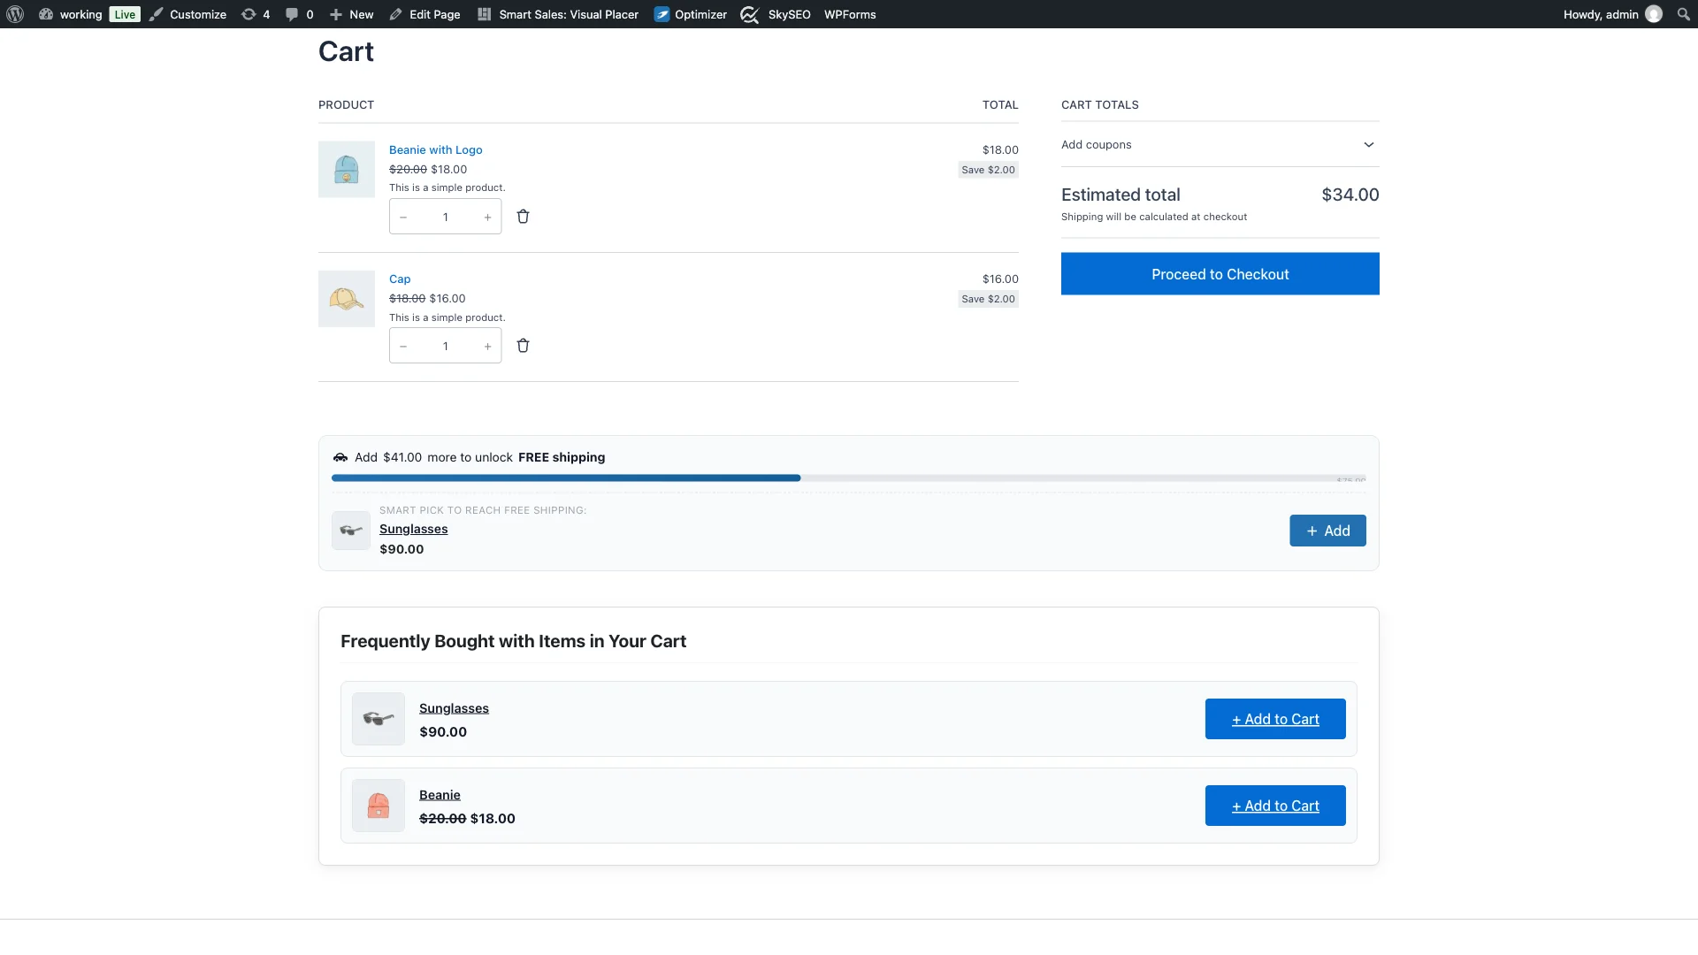Open the updates icon showing 4
This screenshot has height=955, width=1698.
256,14
